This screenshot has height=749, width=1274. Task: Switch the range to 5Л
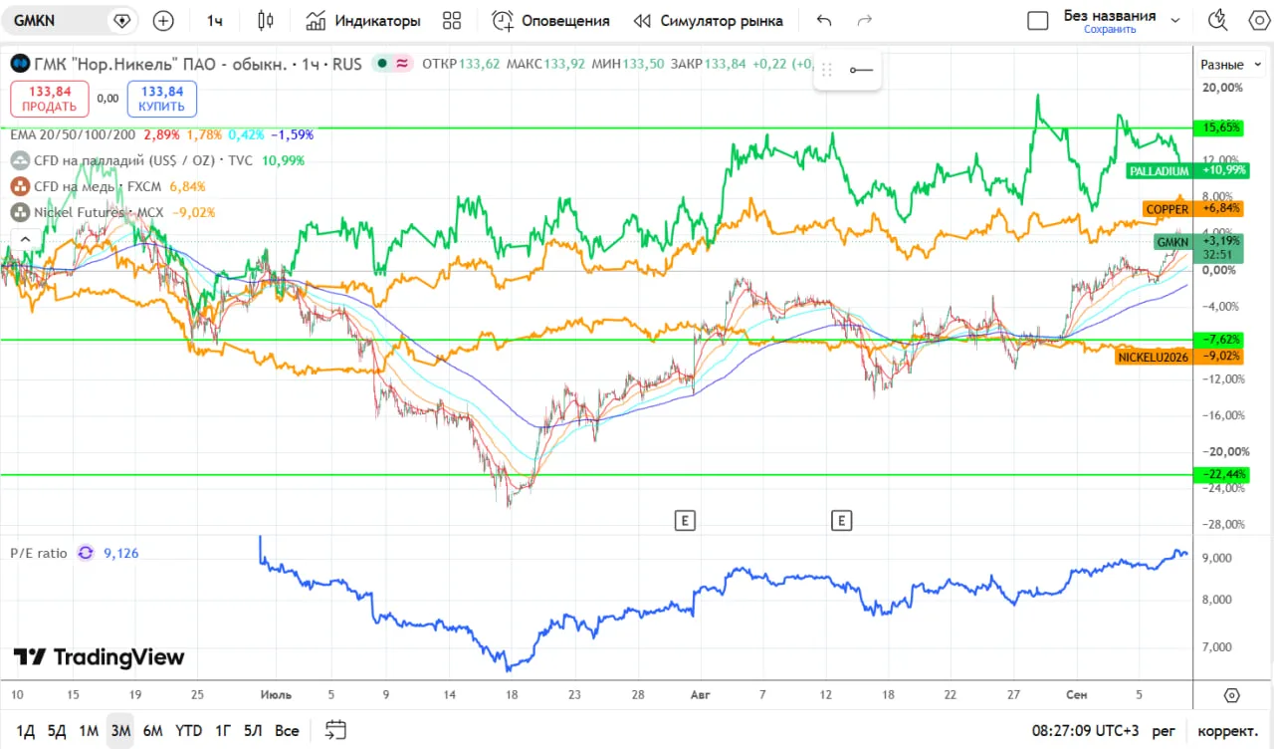pos(253,731)
